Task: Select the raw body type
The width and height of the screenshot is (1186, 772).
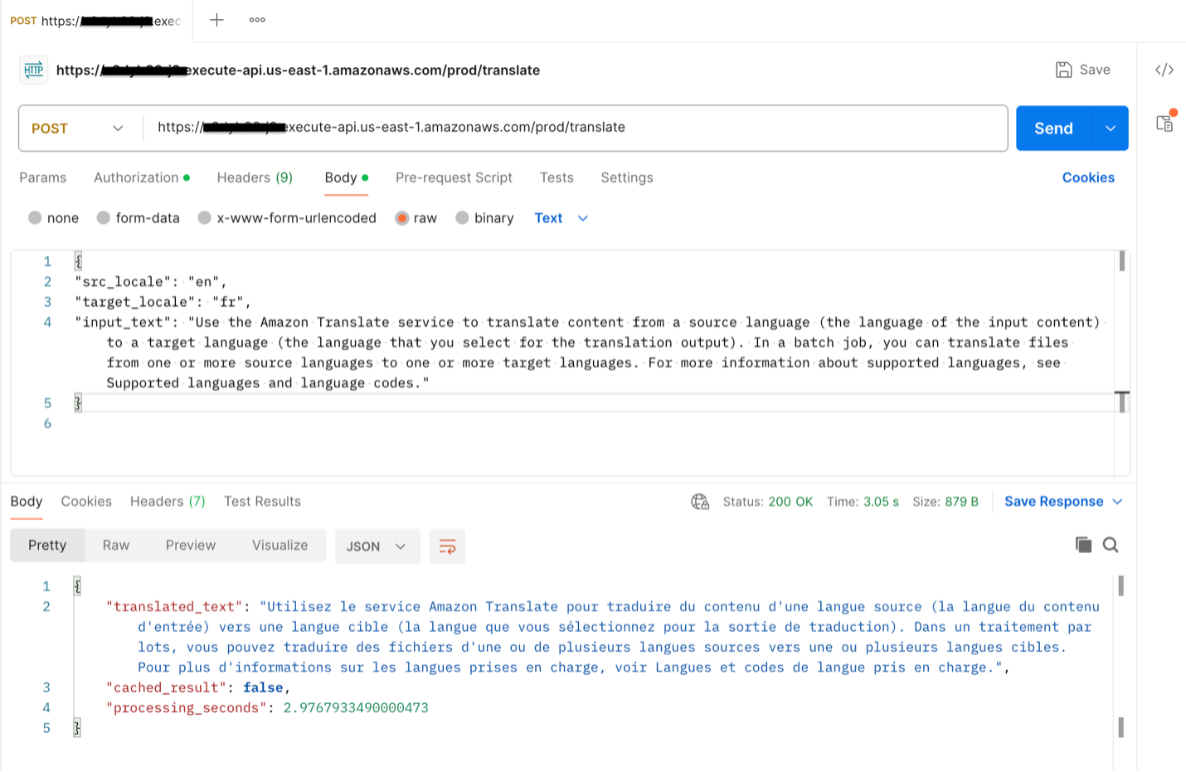Action: (402, 218)
